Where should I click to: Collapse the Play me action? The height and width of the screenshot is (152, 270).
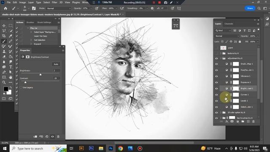pyautogui.click(x=28, y=28)
